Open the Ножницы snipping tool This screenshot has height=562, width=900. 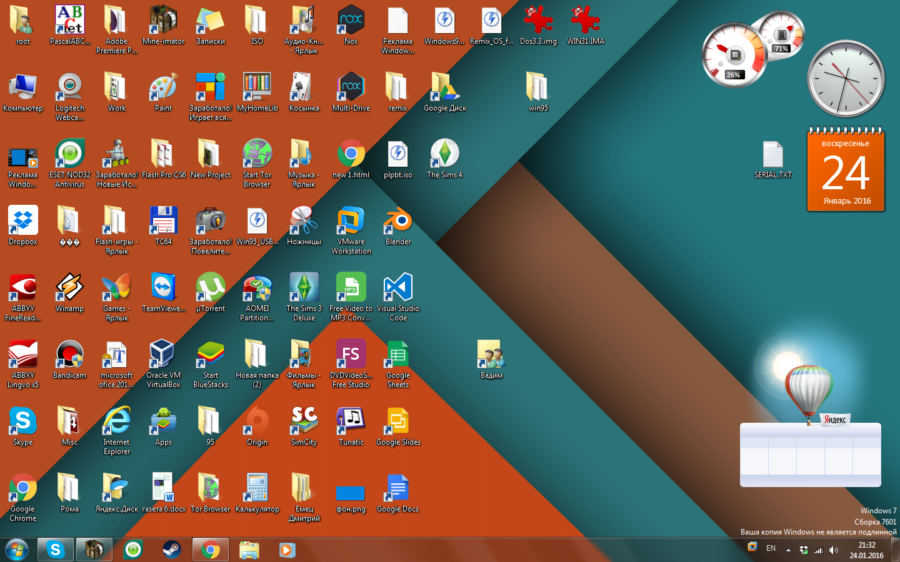point(304,225)
